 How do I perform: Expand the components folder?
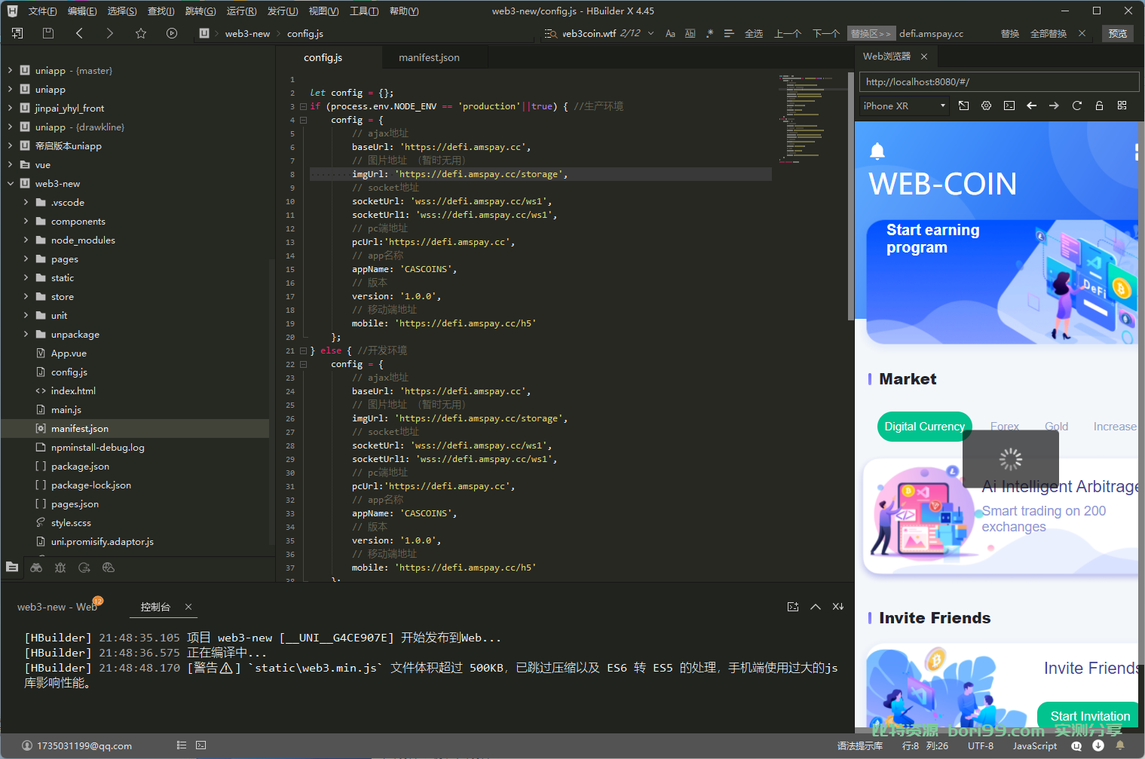[x=26, y=221]
